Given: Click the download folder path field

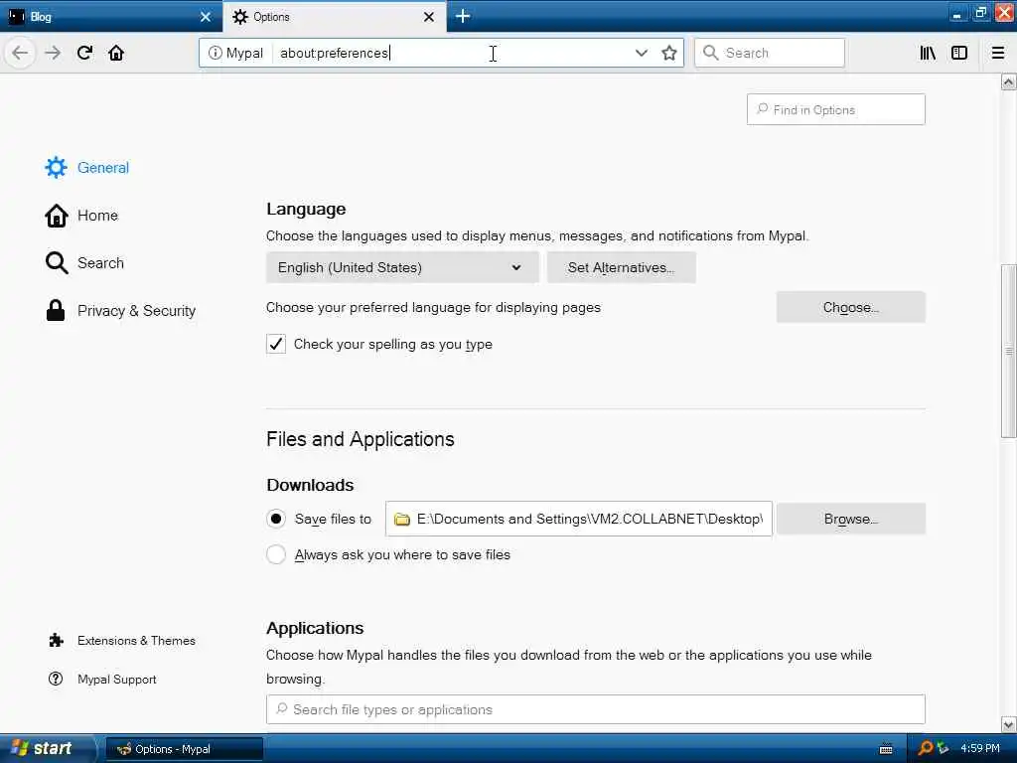Looking at the screenshot, I should pos(579,519).
